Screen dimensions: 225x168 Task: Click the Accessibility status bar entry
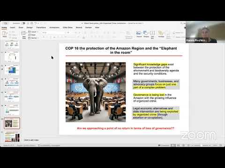pos(49,146)
